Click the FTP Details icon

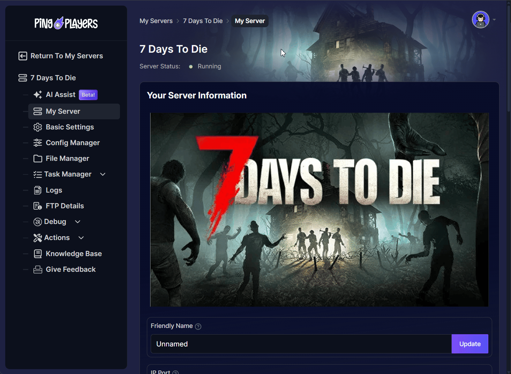[38, 206]
